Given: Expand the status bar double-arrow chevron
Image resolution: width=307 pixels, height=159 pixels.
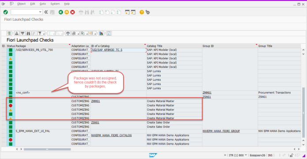Looking at the screenshot, I should [225, 155].
